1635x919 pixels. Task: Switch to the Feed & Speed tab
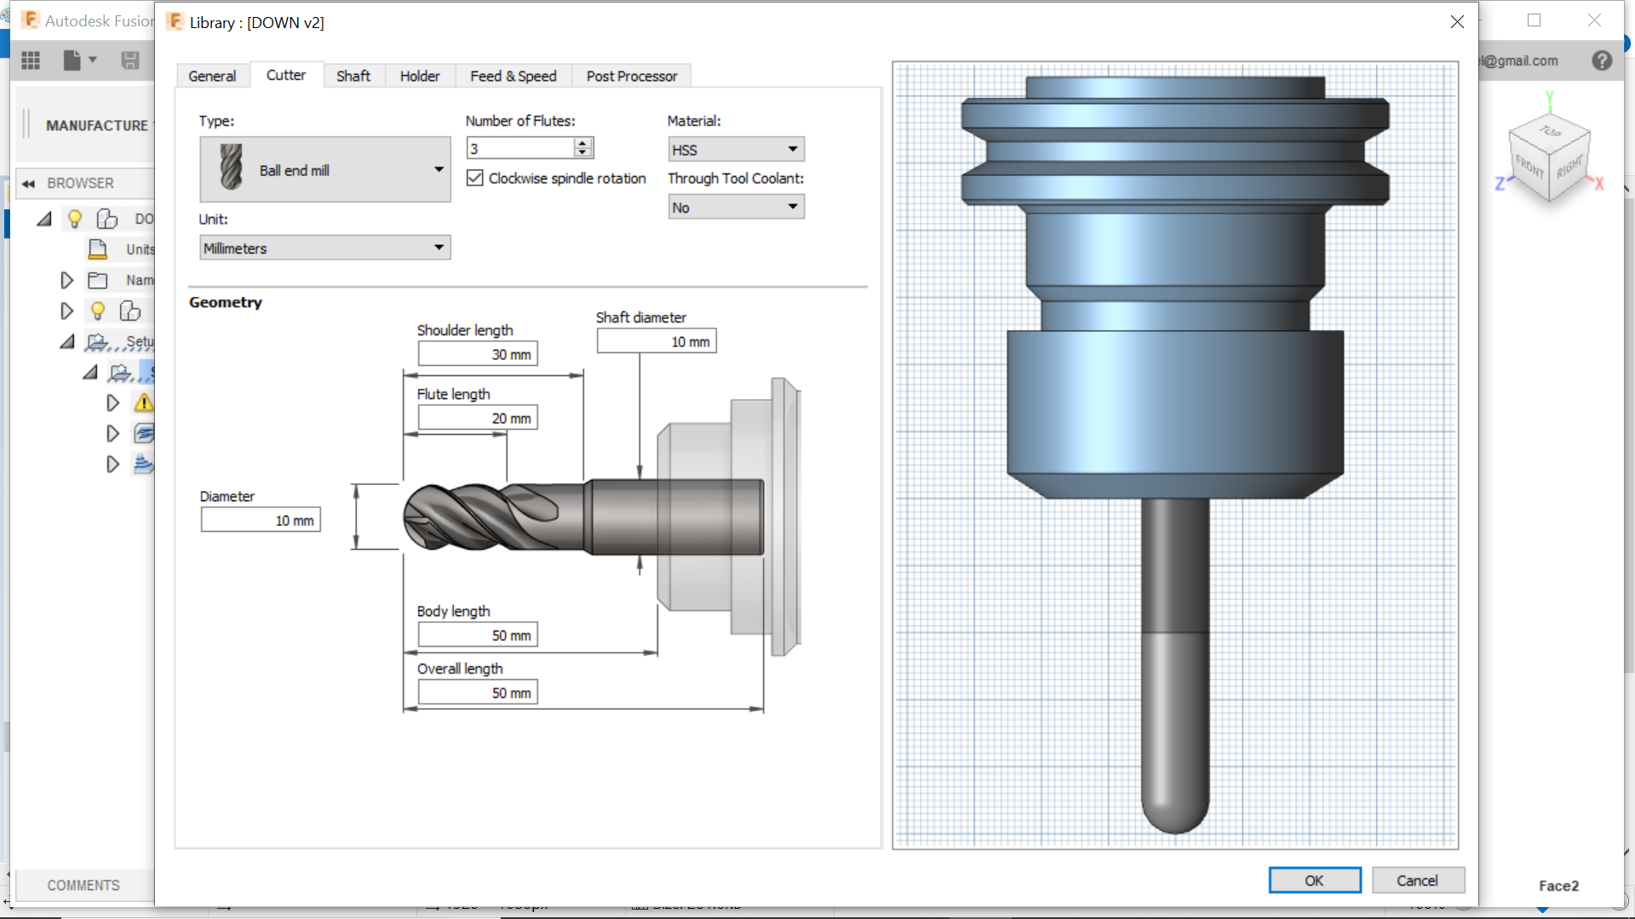[513, 77]
